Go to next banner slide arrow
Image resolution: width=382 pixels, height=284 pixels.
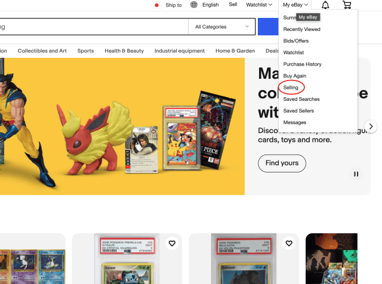pos(371,126)
